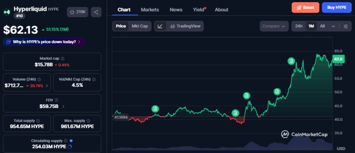Open the Compare dropdown

coord(274,26)
